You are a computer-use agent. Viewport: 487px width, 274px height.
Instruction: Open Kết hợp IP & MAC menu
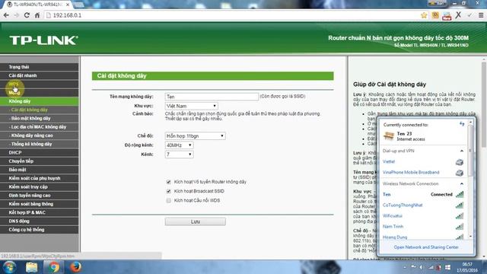[40, 212]
